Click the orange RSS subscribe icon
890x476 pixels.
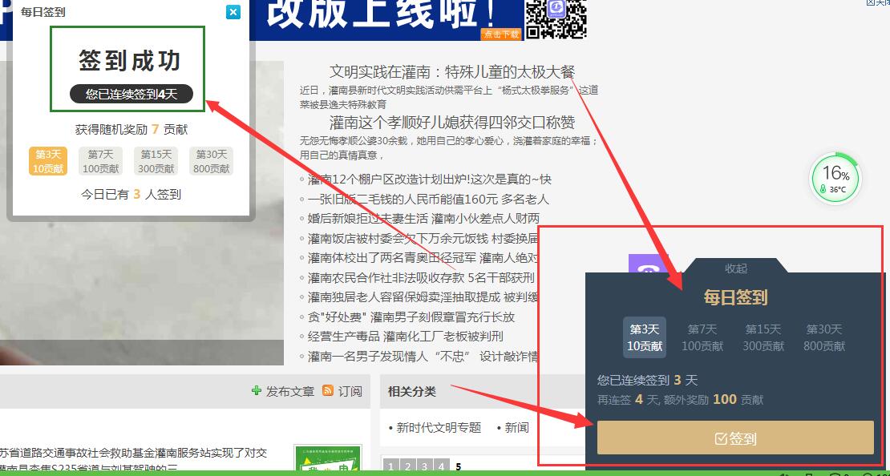click(327, 393)
